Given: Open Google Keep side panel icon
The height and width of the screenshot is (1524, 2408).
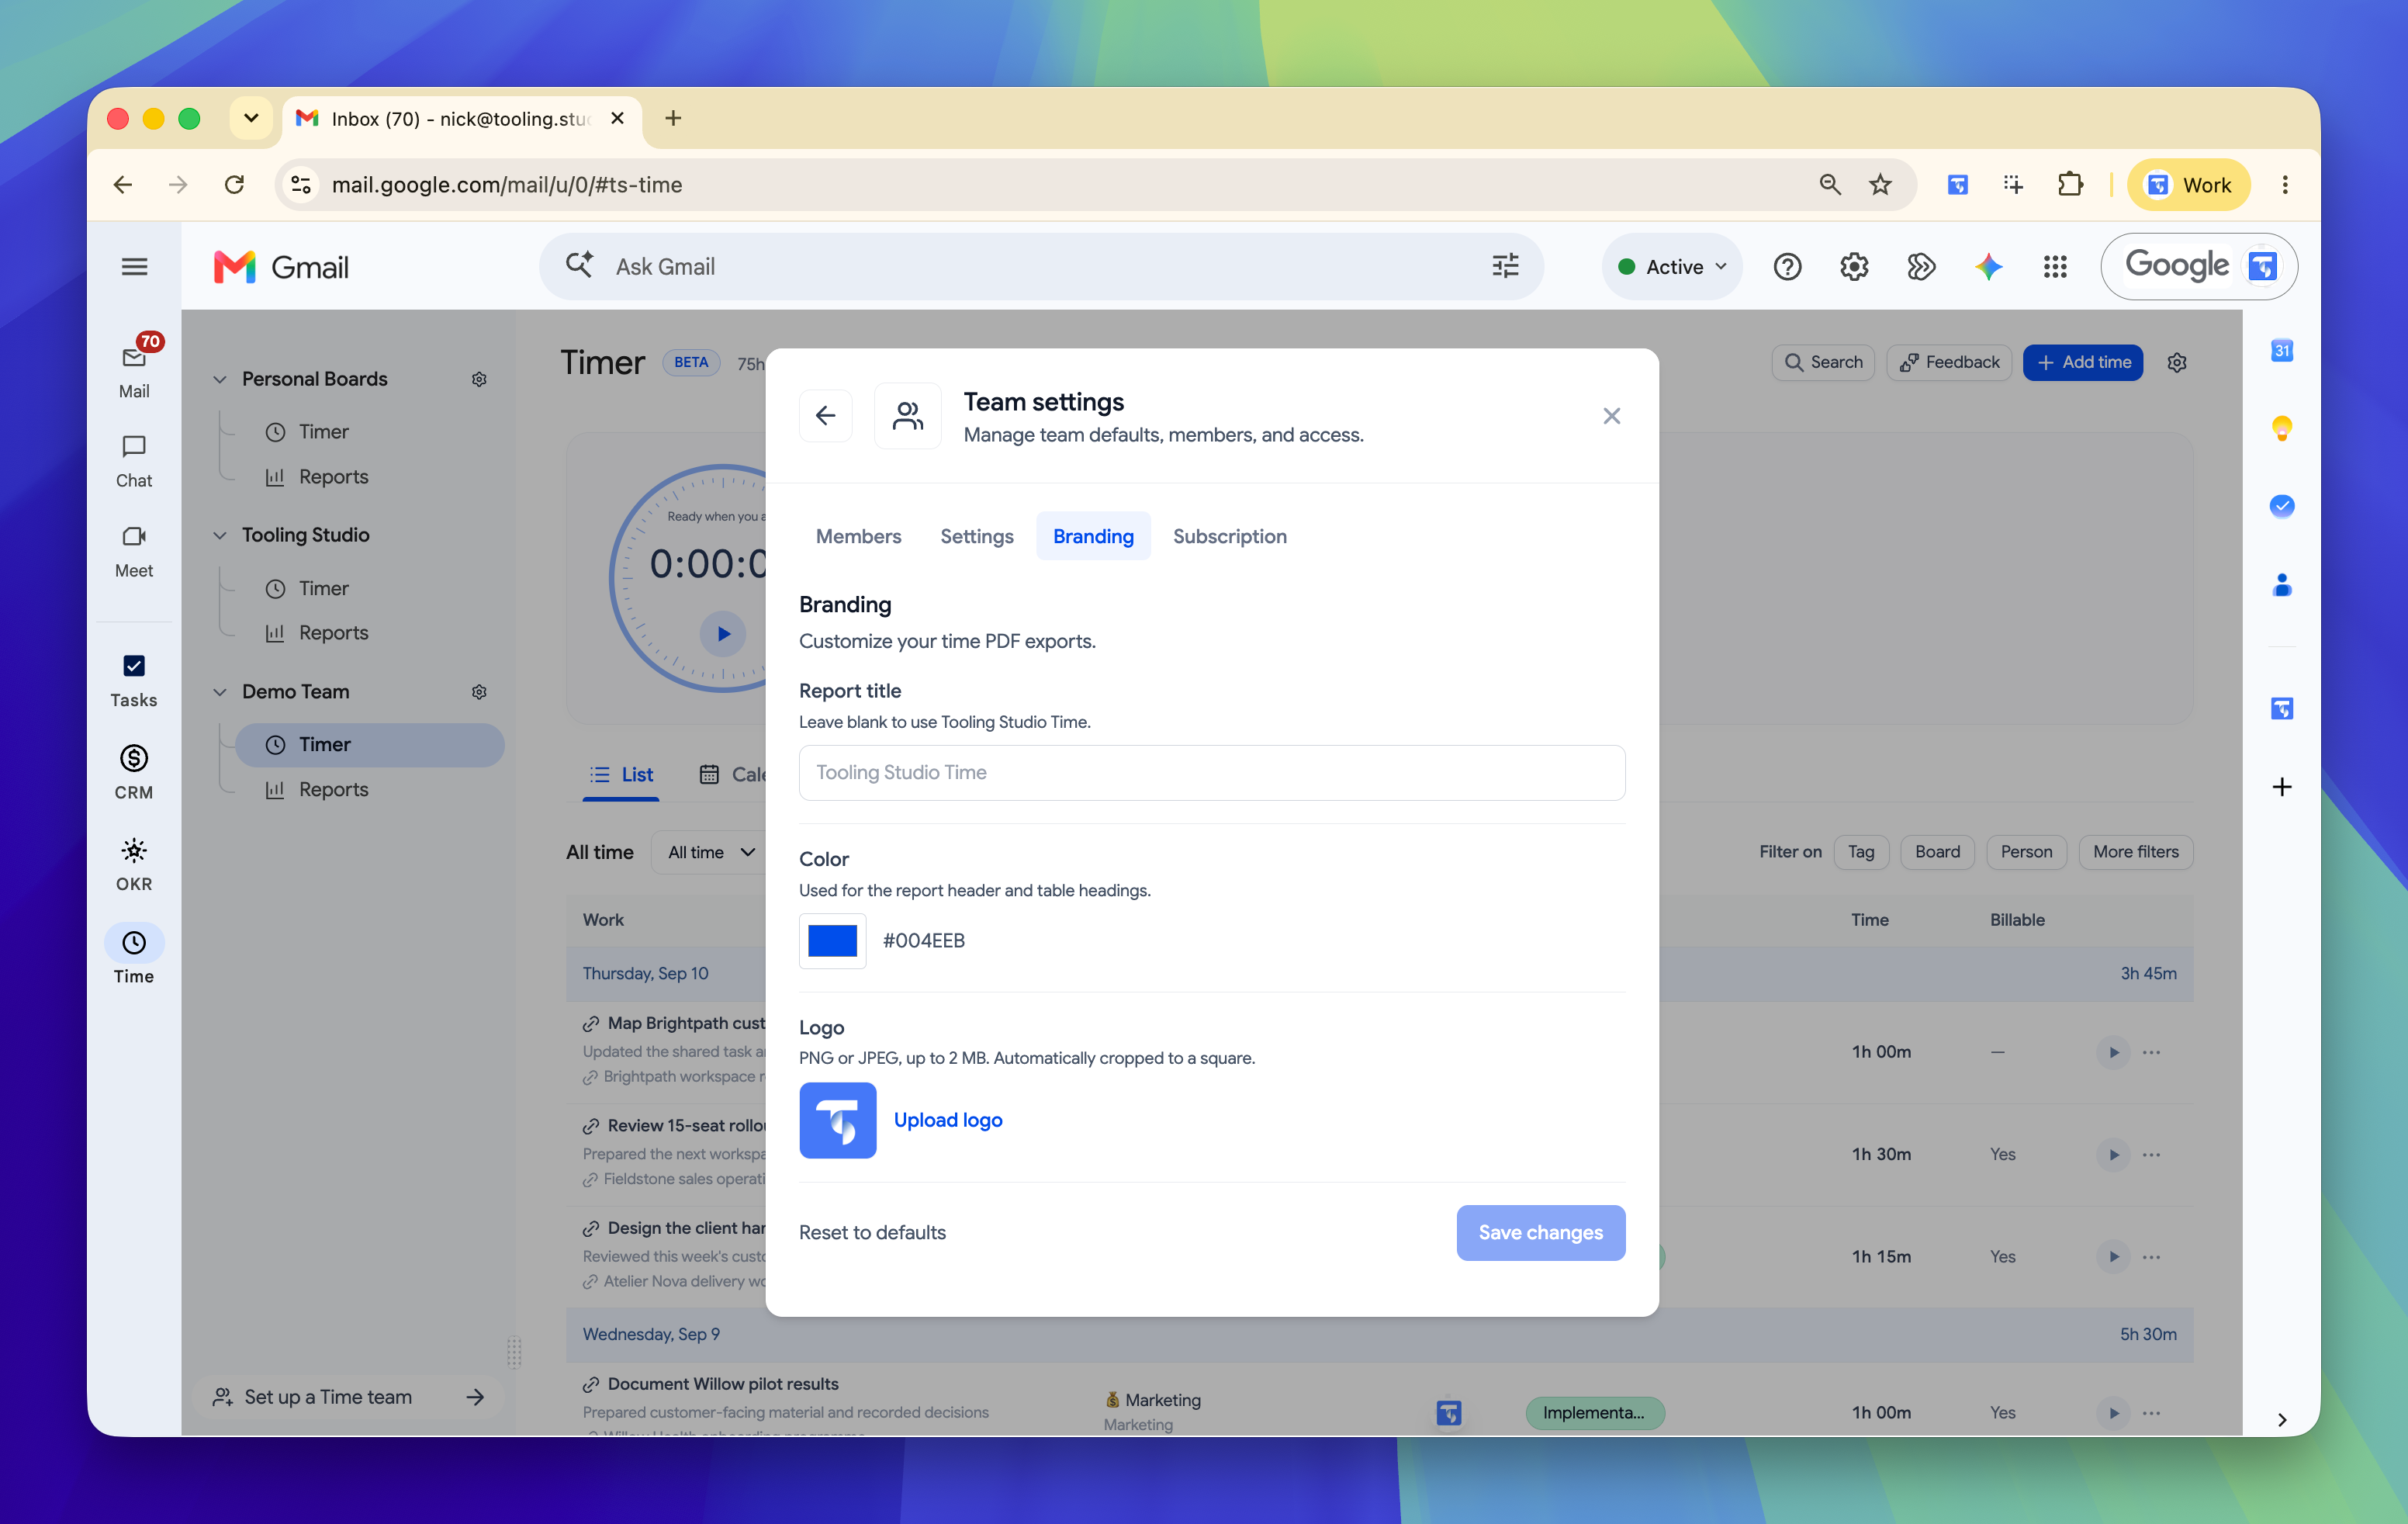Looking at the screenshot, I should pyautogui.click(x=2281, y=428).
